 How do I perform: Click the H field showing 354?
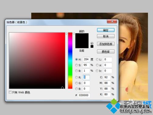pyautogui.click(x=86, y=59)
